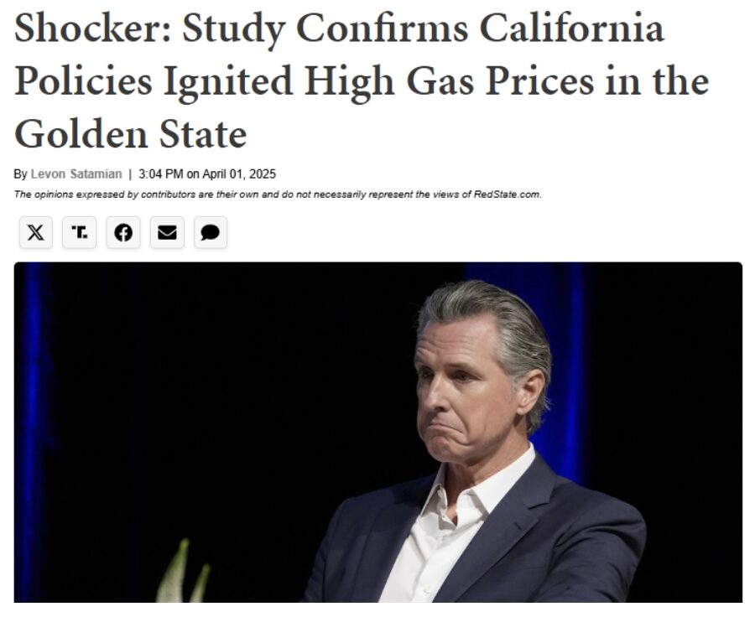Share the article to Truth Social
The width and height of the screenshot is (755, 617).
[x=80, y=232]
